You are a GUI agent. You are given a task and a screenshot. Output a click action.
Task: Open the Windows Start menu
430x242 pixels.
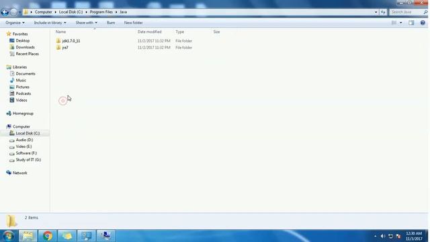pyautogui.click(x=9, y=236)
